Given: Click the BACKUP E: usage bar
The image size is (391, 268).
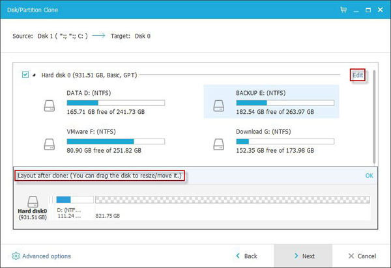Looking at the screenshot, I should (285, 103).
